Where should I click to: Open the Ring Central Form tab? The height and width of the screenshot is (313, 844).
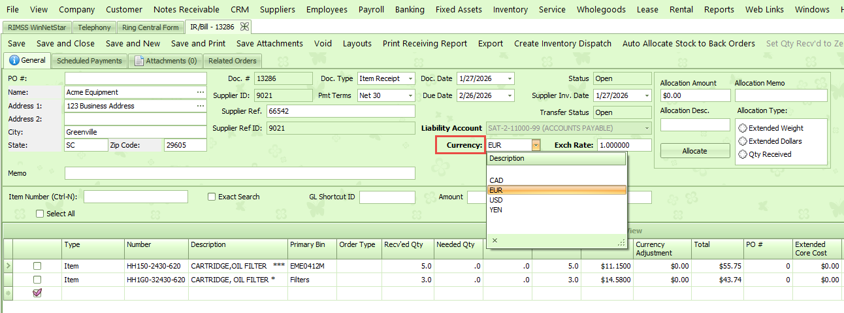coord(150,27)
